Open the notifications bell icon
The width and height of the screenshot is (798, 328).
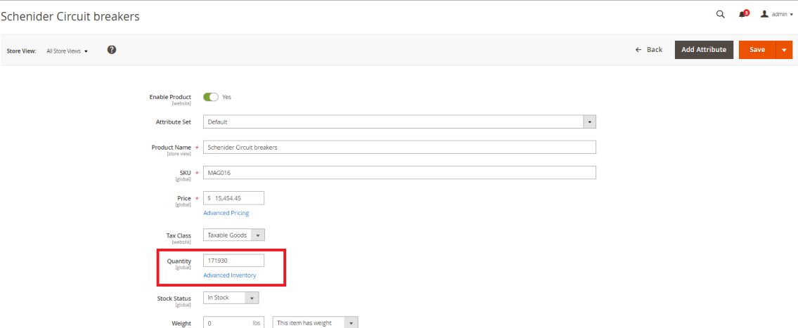[x=742, y=14]
